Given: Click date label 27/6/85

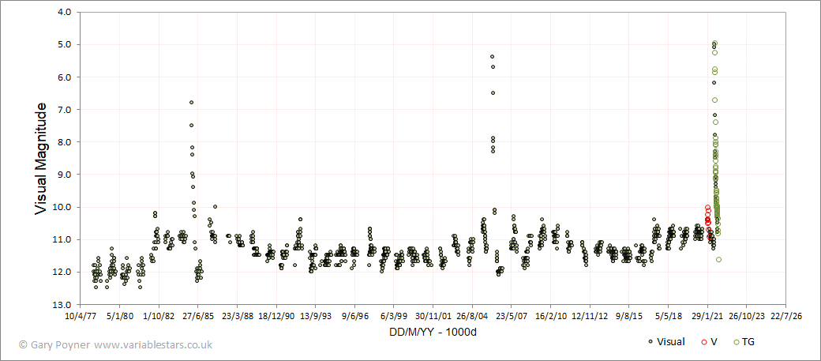Looking at the screenshot, I should point(198,317).
